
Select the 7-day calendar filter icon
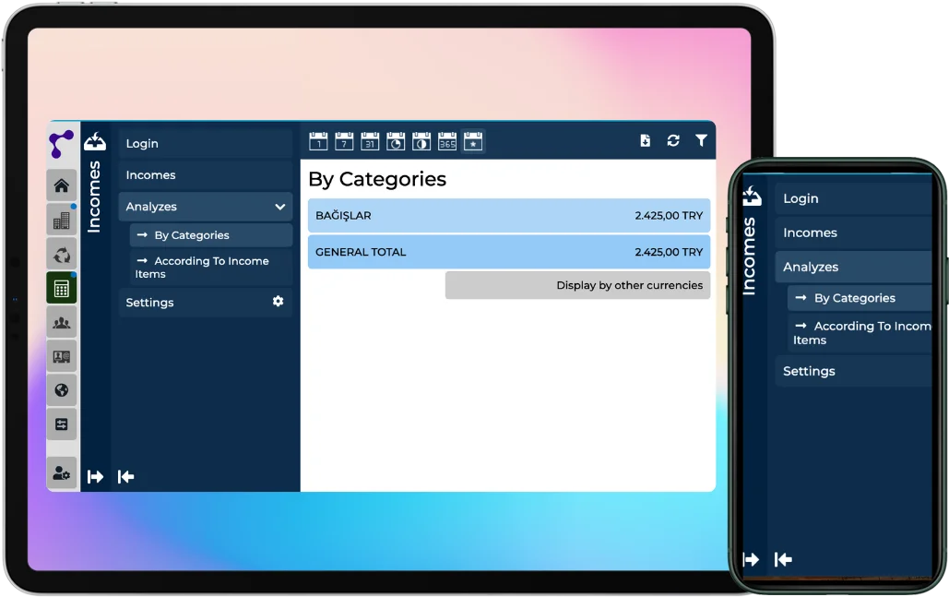(x=344, y=141)
